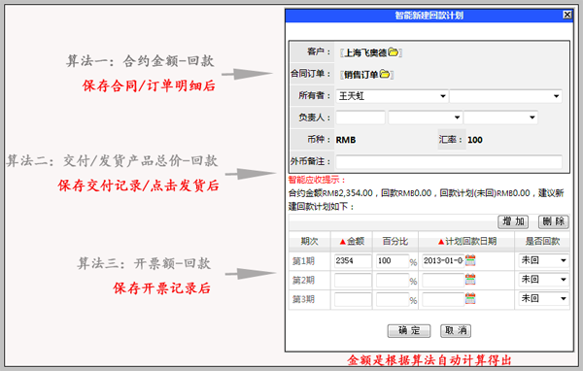The height and width of the screenshot is (371, 583).
Task: Click the red 智能应收提示 label
Action: tap(317, 180)
